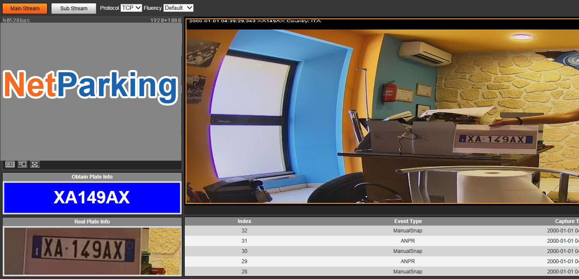Select row with index 32

[382, 231]
